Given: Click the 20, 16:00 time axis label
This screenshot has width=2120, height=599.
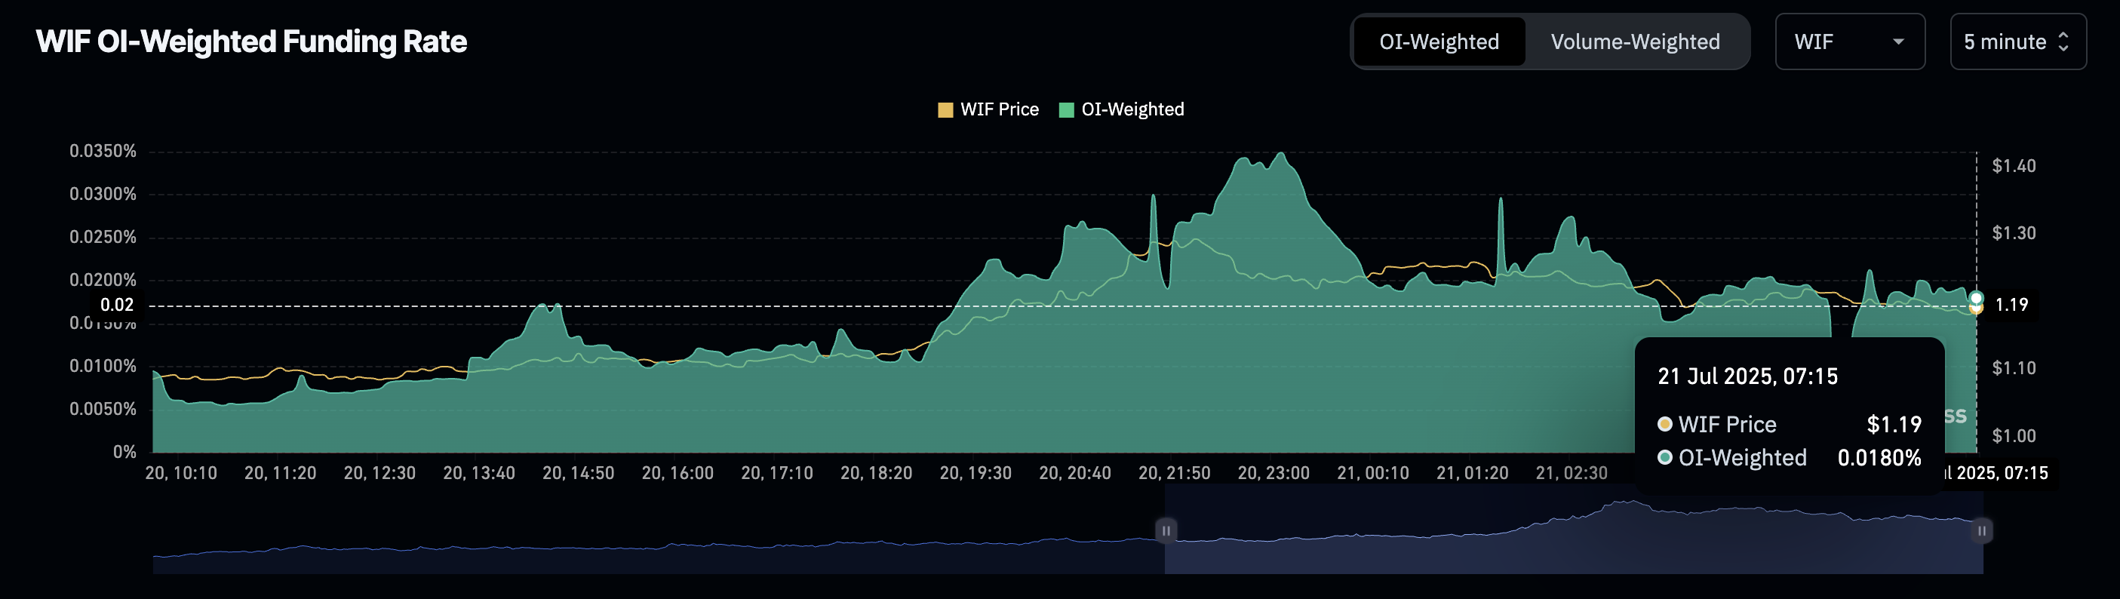Looking at the screenshot, I should coord(677,473).
